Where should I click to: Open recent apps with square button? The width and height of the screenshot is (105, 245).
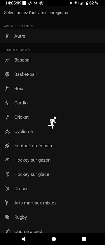pyautogui.click(x=84, y=239)
